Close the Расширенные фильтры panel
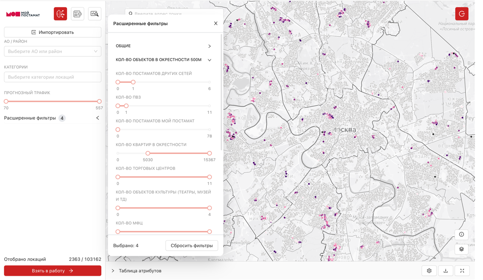This screenshot has height=280, width=483. click(x=216, y=23)
